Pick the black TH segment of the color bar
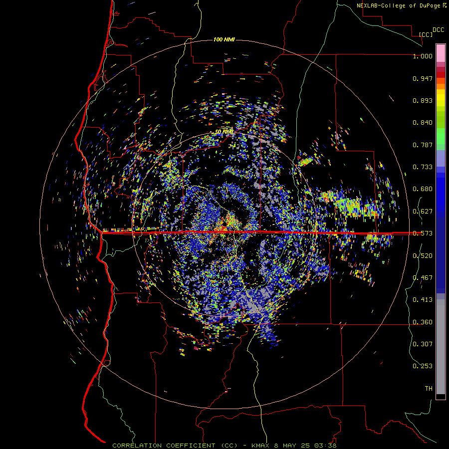The height and width of the screenshot is (449, 449). tap(441, 396)
